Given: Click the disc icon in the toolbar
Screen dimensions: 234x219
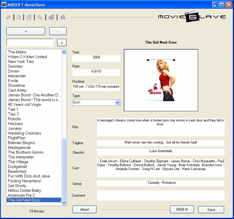Looking at the screenshot, I should tap(8, 17).
